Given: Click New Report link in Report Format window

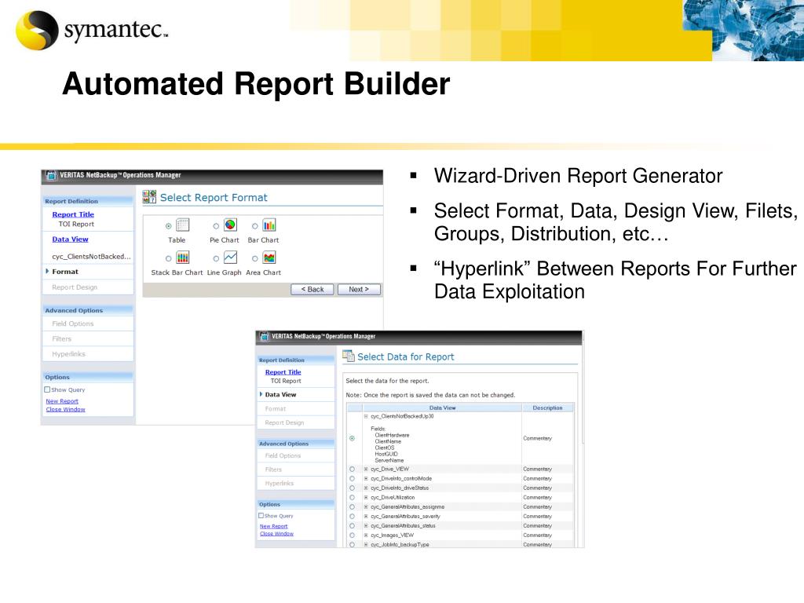Looking at the screenshot, I should [62, 401].
